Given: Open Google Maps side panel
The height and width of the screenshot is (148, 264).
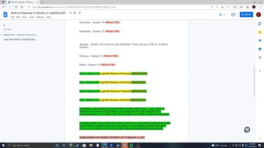Looking at the screenshot, I should click(x=260, y=58).
